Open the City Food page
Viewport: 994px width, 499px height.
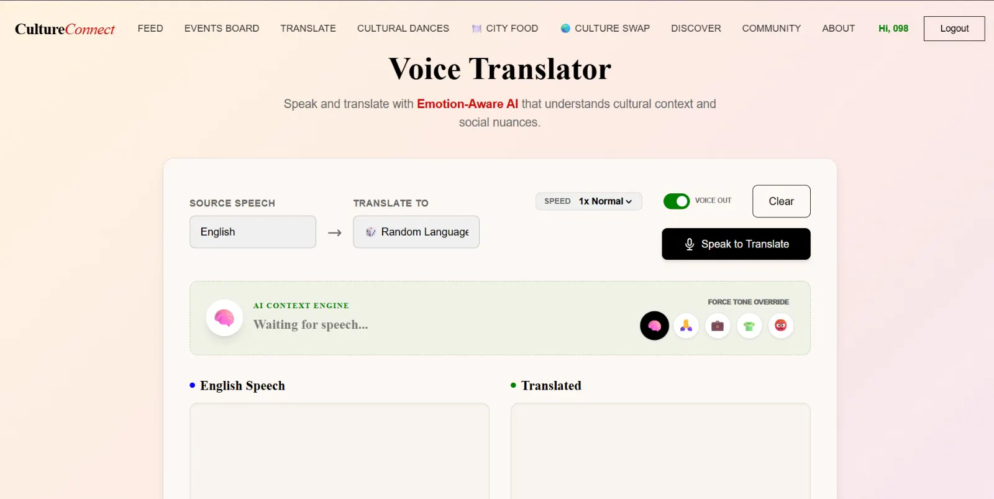pos(505,29)
